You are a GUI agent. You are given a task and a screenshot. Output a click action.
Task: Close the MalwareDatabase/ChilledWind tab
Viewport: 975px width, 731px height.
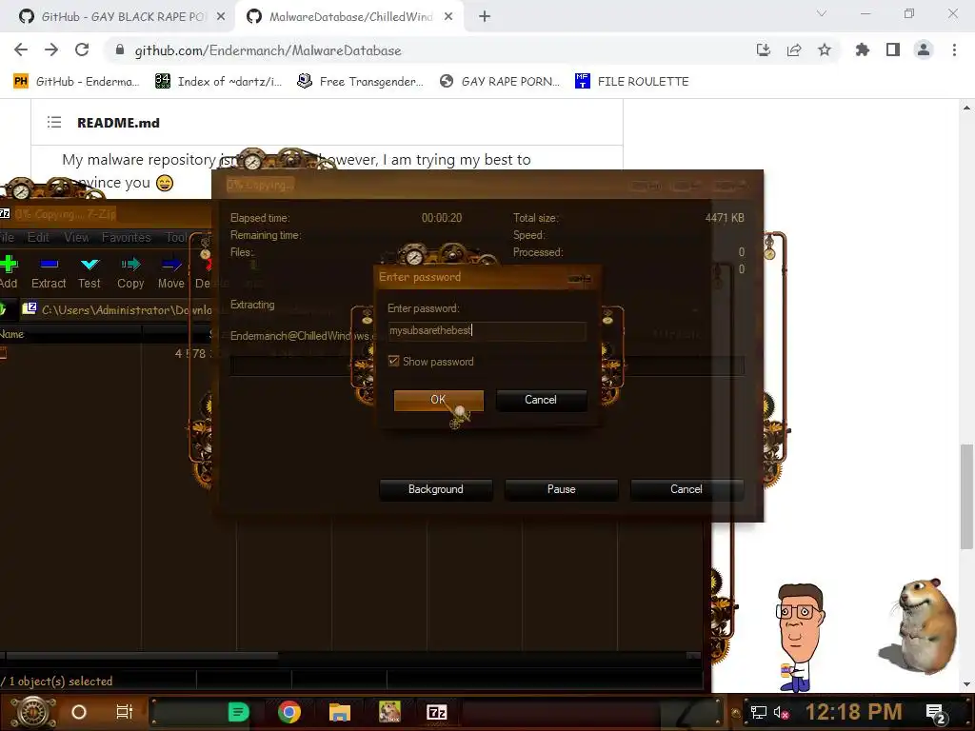tap(448, 17)
